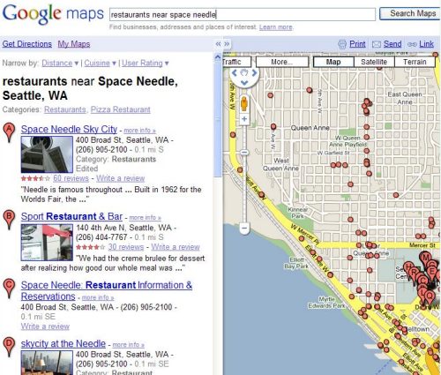Click the hand icon in the pan control

click(244, 73)
